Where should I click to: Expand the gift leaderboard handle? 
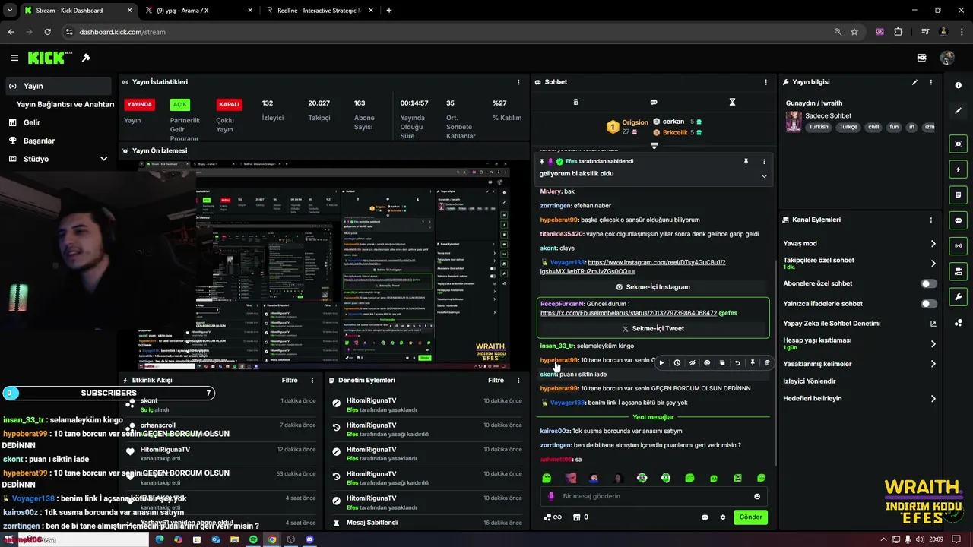pos(654,146)
